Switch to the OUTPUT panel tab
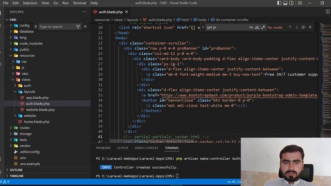The width and height of the screenshot is (331, 186). [123, 148]
